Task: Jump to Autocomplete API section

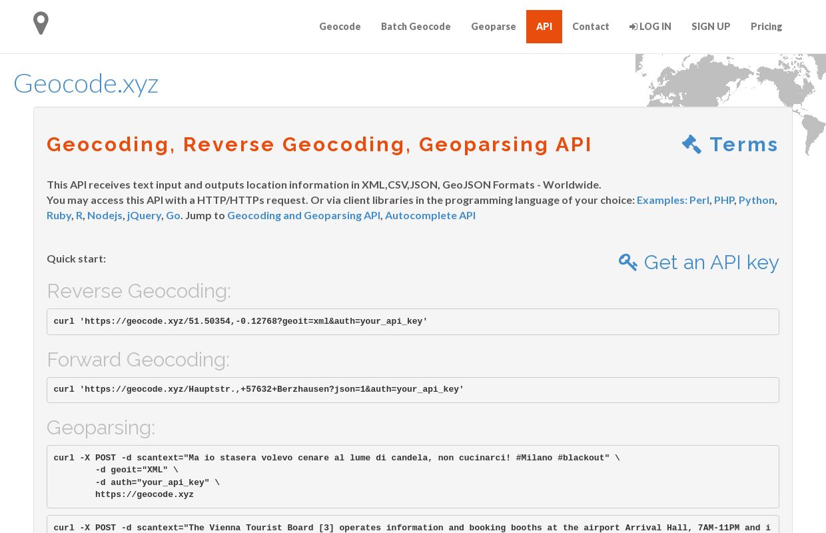Action: tap(430, 215)
